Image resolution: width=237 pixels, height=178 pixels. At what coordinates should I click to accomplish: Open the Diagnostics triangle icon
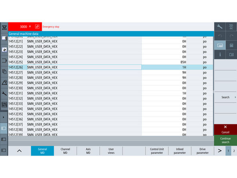(4, 83)
